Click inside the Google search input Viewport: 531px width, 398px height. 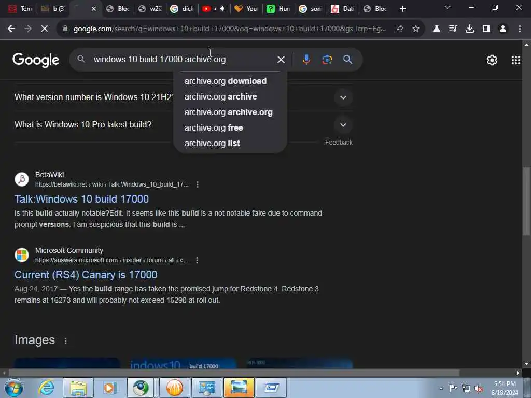pos(183,60)
